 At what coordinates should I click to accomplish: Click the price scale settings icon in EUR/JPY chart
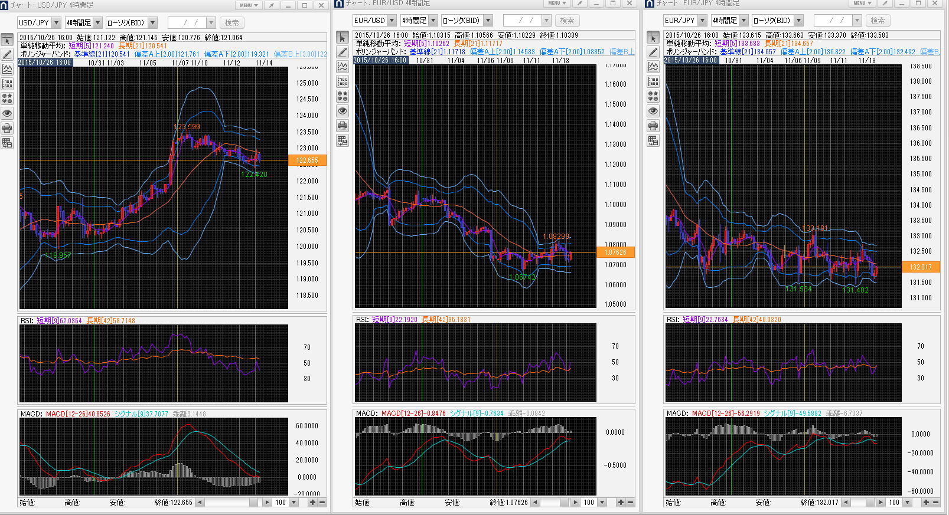[653, 81]
